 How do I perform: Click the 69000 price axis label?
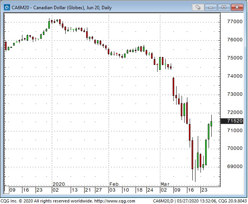pos(235,167)
